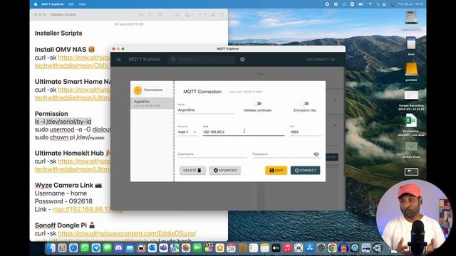This screenshot has height=256, width=456.
Task: Open the App Store in the dock
Action: 310,248
